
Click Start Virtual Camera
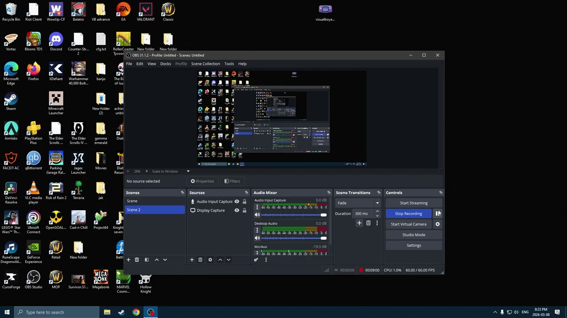[408, 224]
